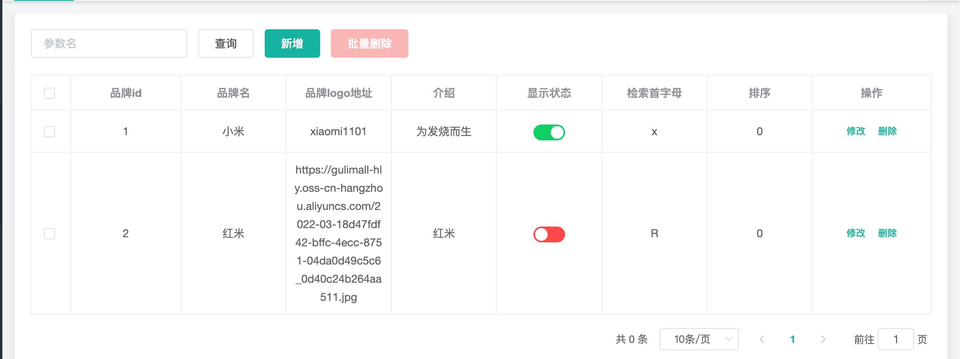This screenshot has height=359, width=960.
Task: Click the 显示状态 column header
Action: 549,93
